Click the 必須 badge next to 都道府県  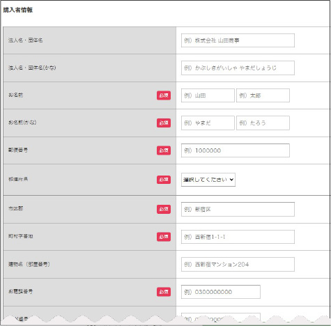coord(164,180)
